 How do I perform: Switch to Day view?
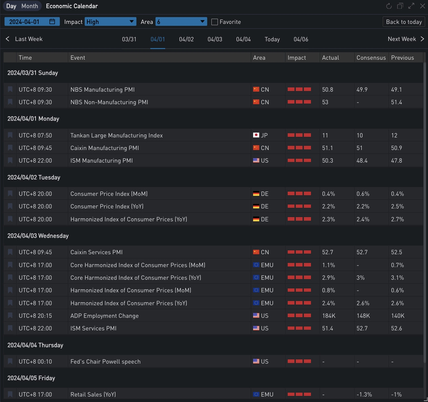[11, 6]
